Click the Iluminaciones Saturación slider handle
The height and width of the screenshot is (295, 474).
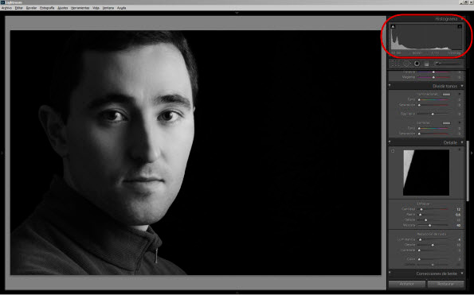pyautogui.click(x=419, y=105)
